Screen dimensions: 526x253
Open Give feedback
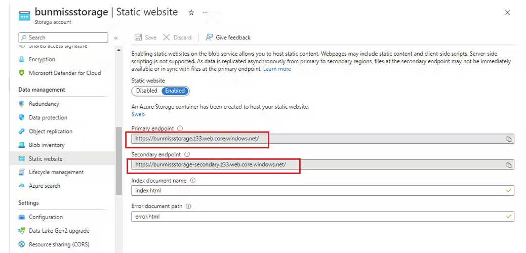pyautogui.click(x=228, y=37)
